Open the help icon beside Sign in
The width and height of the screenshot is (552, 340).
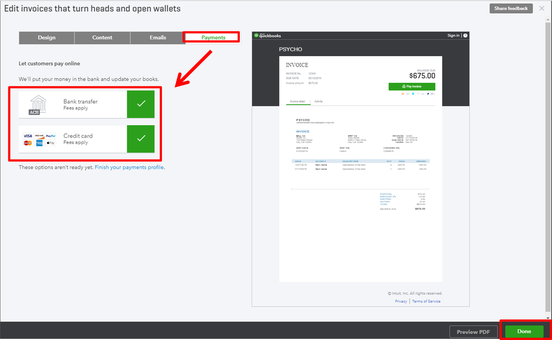(465, 35)
